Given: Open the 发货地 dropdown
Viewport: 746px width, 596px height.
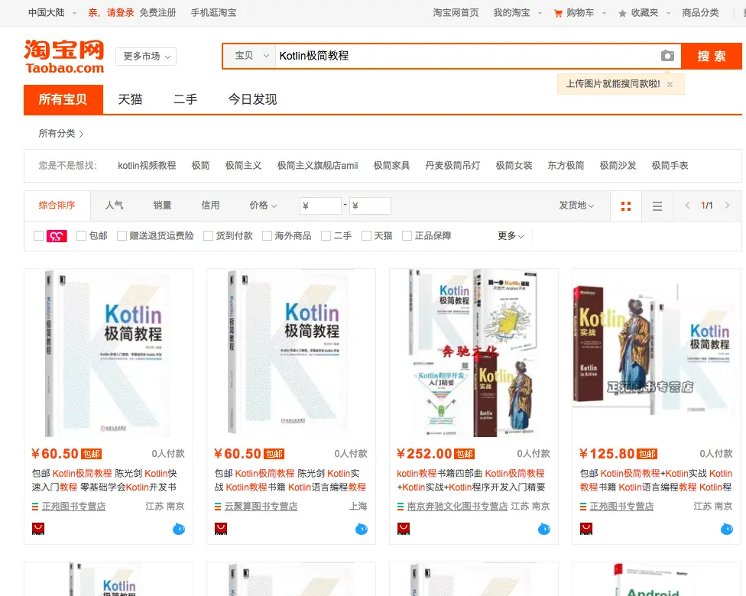Looking at the screenshot, I should (576, 205).
